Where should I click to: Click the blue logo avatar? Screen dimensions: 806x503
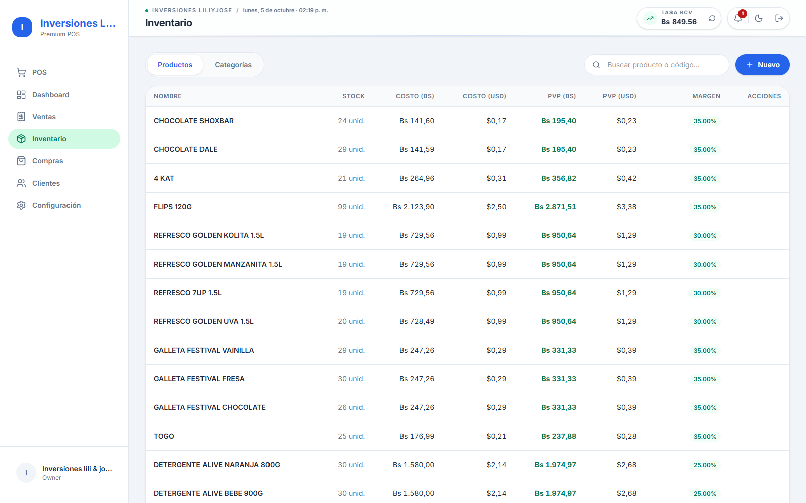22,27
